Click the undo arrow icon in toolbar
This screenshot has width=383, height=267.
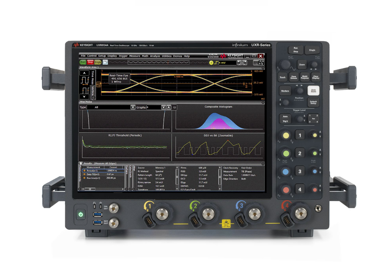240,62
